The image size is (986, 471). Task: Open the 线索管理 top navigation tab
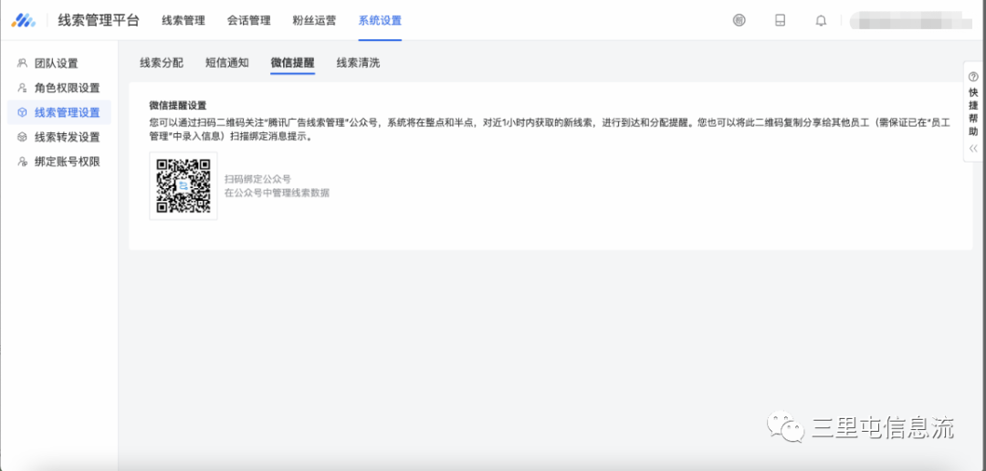click(x=184, y=20)
